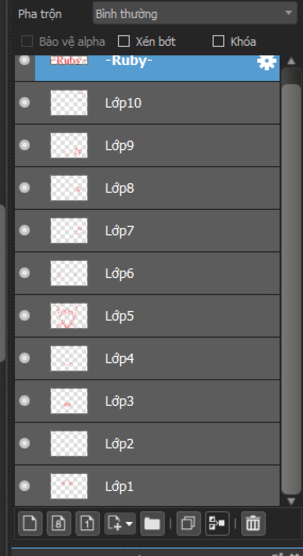This screenshot has width=303, height=556.
Task: Hide the Lớp5 layer
Action: (x=25, y=315)
